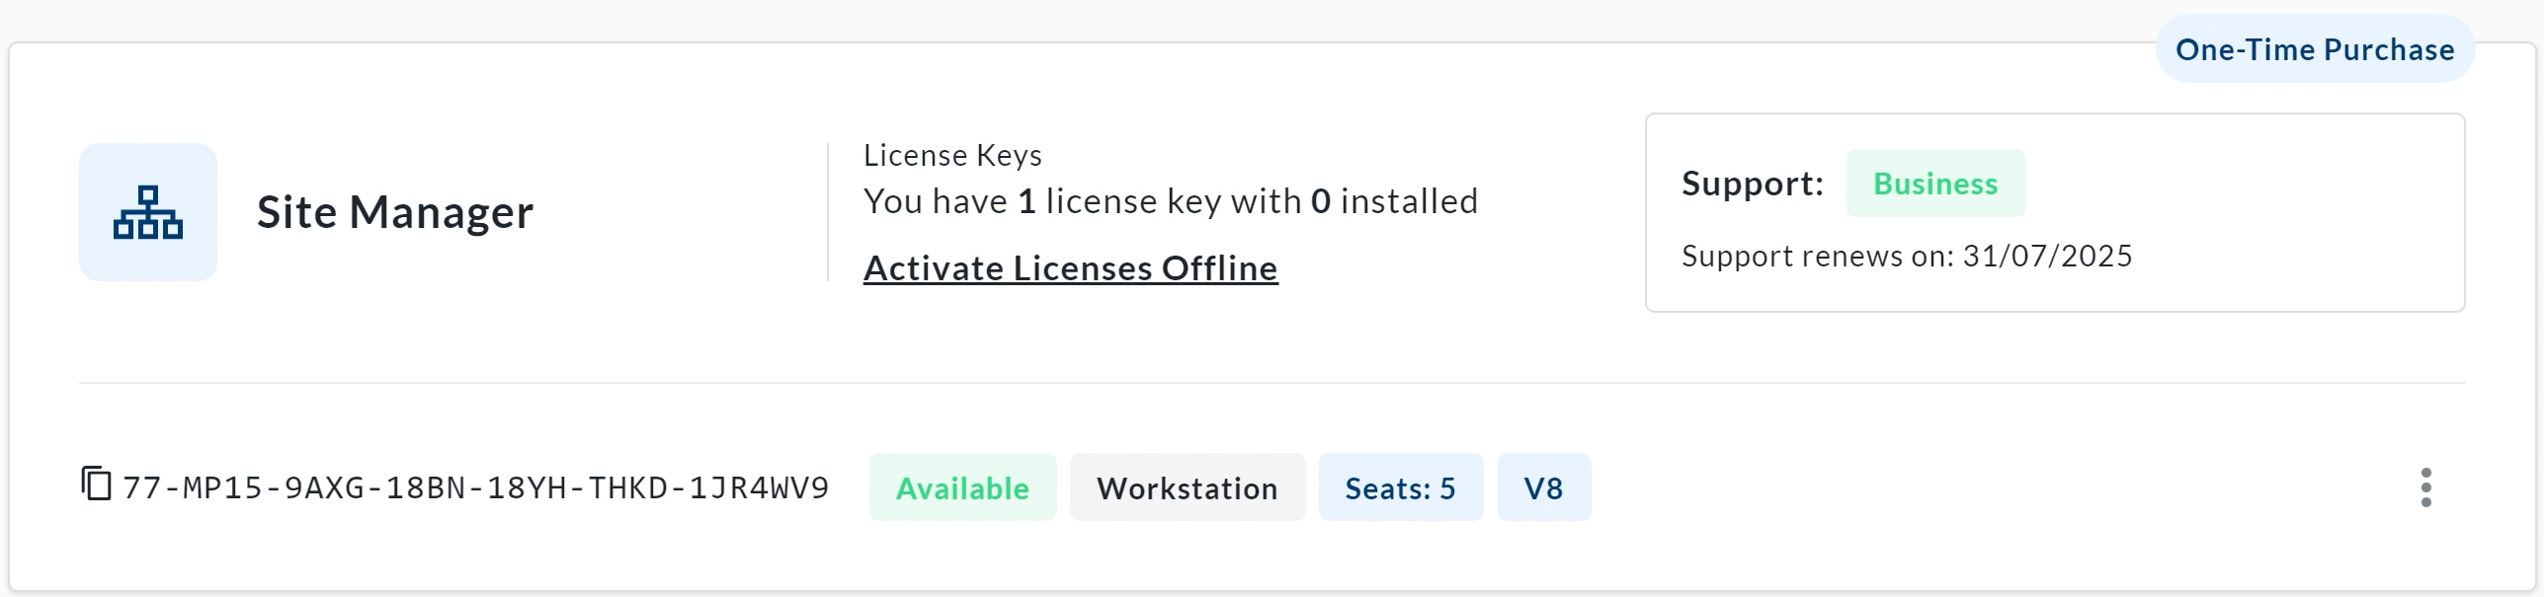Click the V8 version tag

tap(1543, 487)
